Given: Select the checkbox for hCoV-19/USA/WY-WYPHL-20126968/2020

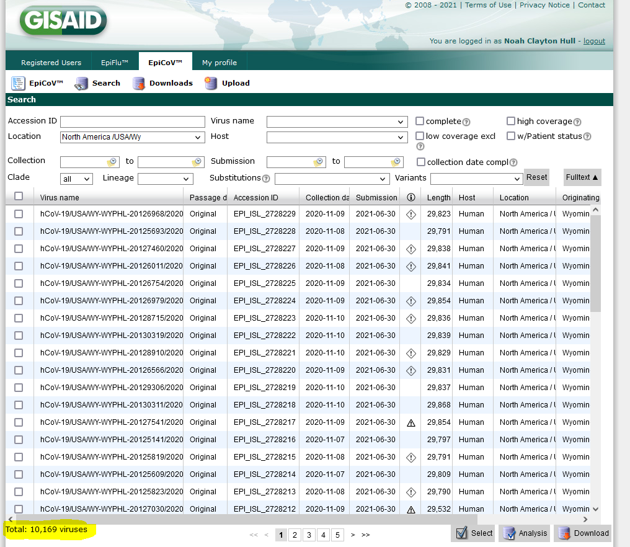Looking at the screenshot, I should (19, 213).
